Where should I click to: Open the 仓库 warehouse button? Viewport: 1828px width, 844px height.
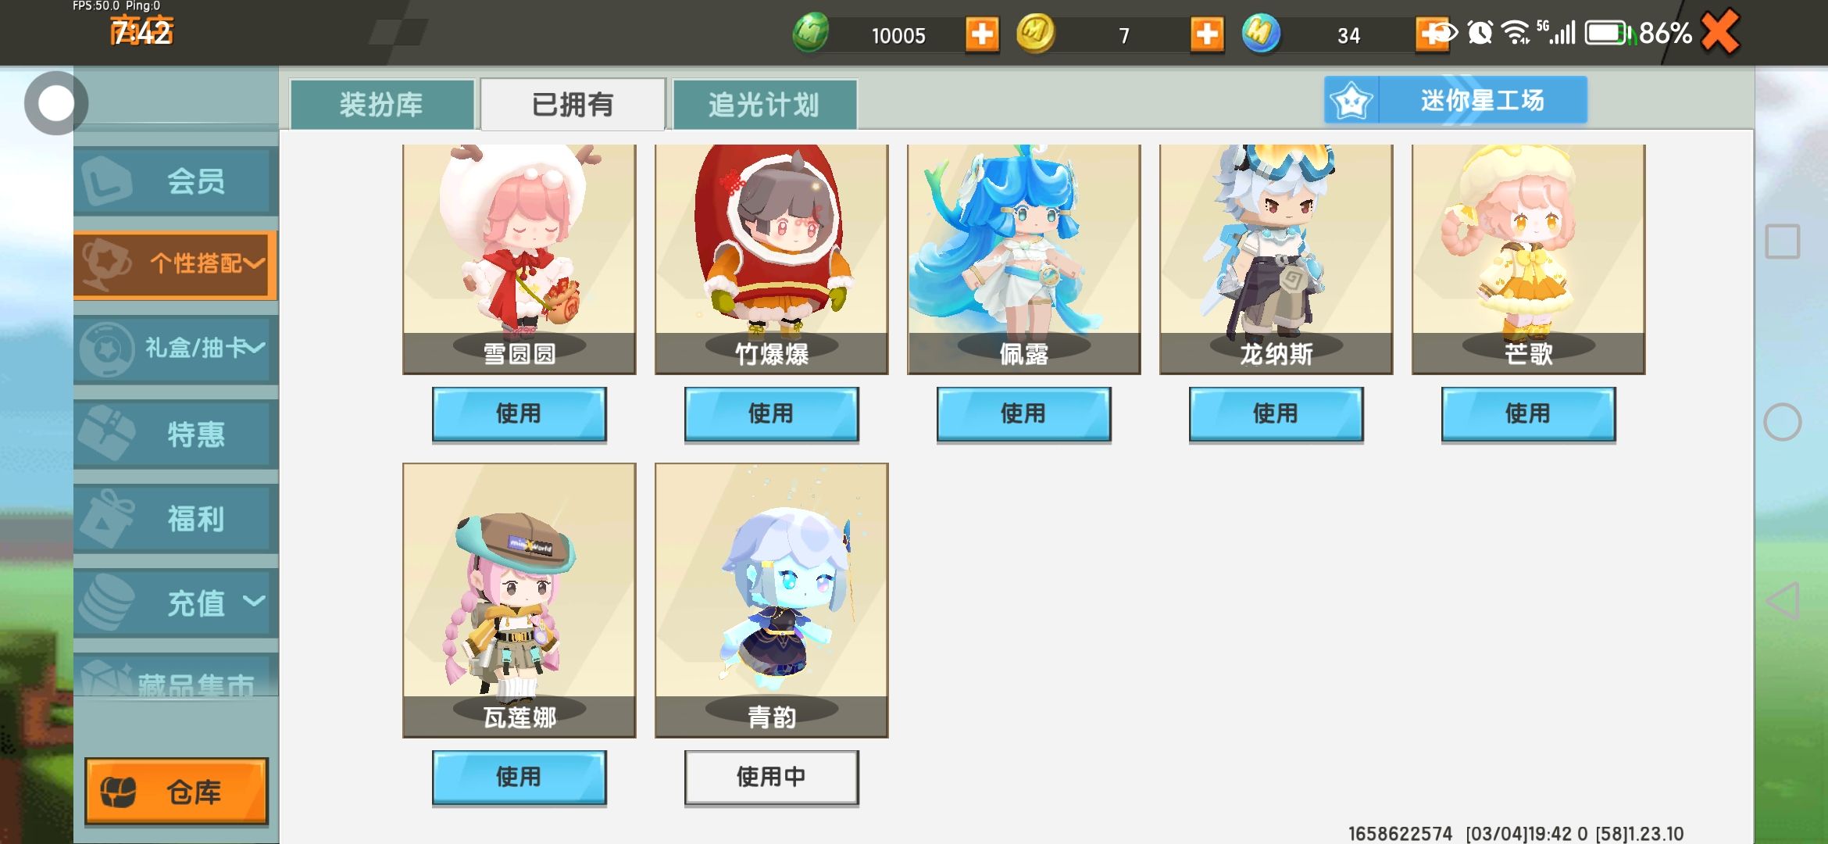tap(176, 791)
